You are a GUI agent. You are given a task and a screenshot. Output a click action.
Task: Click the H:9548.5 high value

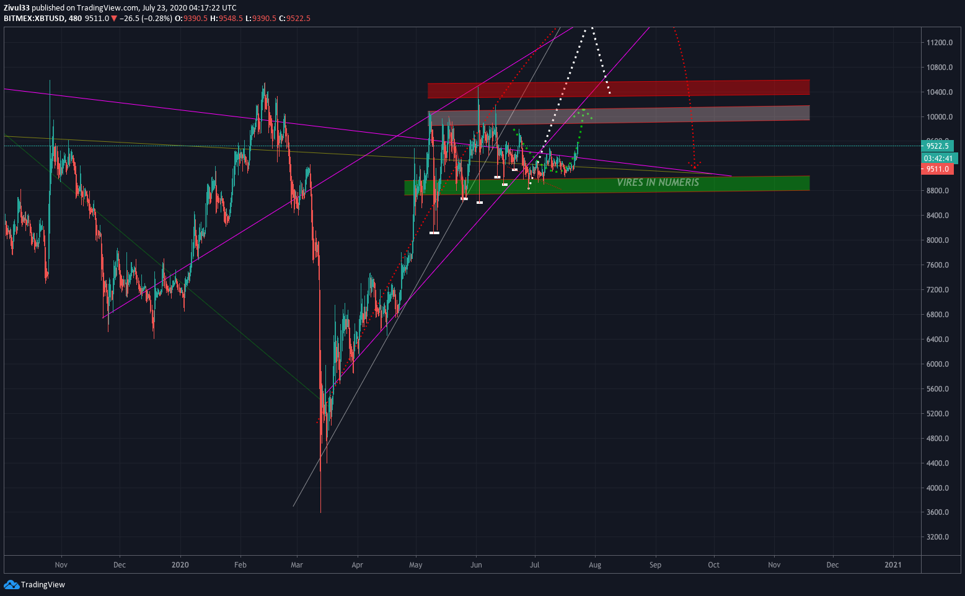click(x=226, y=19)
